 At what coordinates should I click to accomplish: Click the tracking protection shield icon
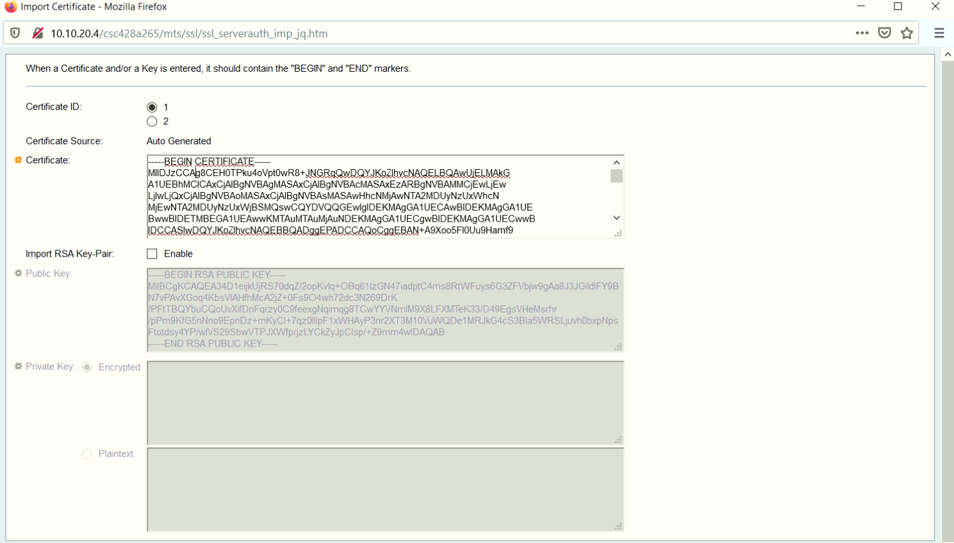click(15, 33)
